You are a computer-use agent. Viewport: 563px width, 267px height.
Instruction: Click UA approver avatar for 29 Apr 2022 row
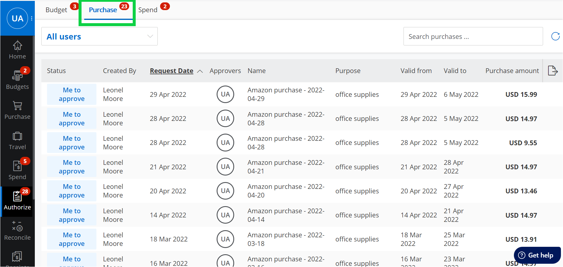[x=225, y=94]
